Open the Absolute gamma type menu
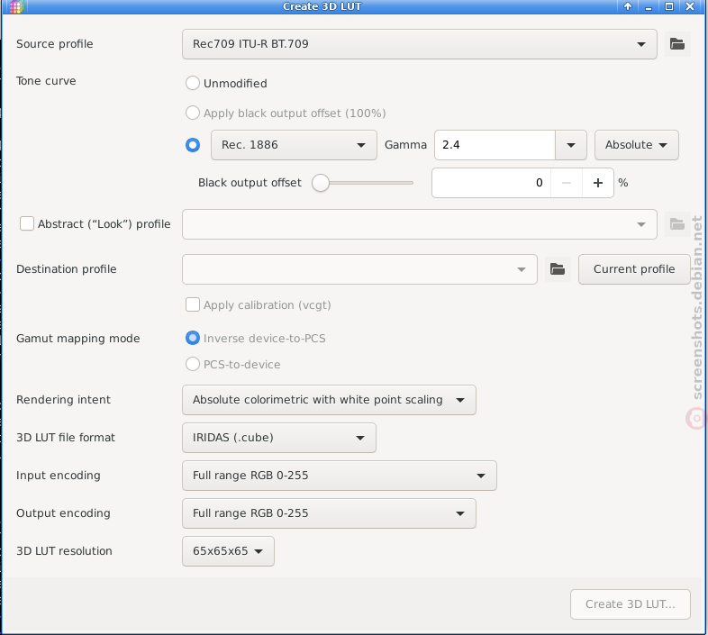 click(637, 145)
